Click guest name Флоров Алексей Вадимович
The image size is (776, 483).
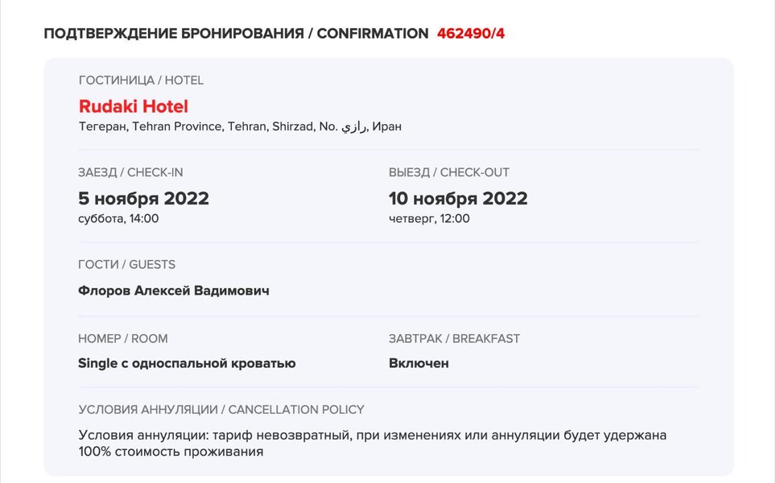pyautogui.click(x=173, y=291)
